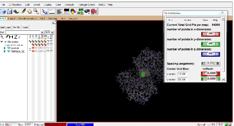The height and width of the screenshot is (126, 234).
Task: Click the black-screen camera dock toolbar icon
Action: [66, 11]
